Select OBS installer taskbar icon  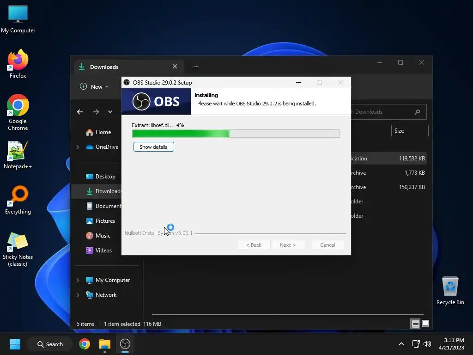click(125, 344)
